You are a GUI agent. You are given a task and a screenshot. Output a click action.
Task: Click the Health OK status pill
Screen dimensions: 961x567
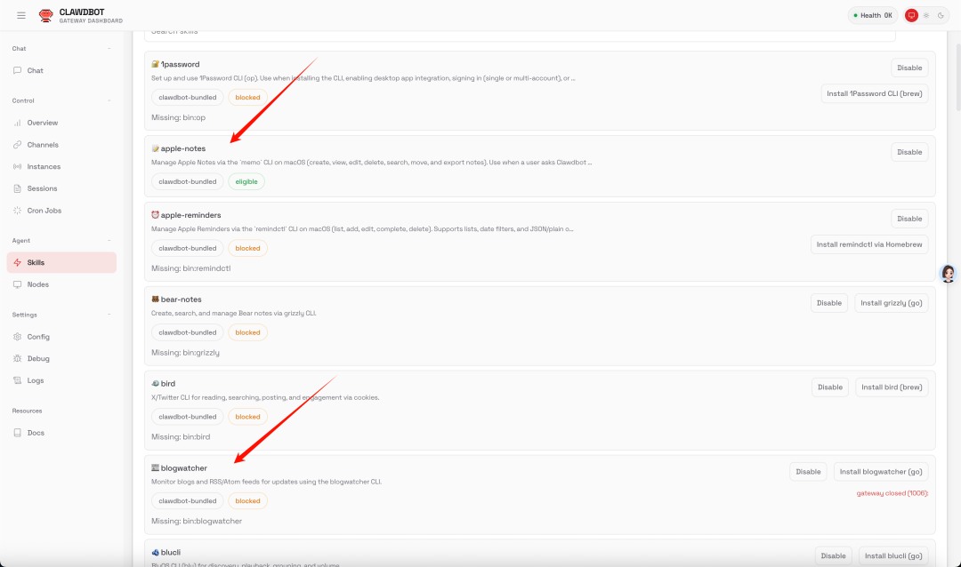pyautogui.click(x=873, y=15)
